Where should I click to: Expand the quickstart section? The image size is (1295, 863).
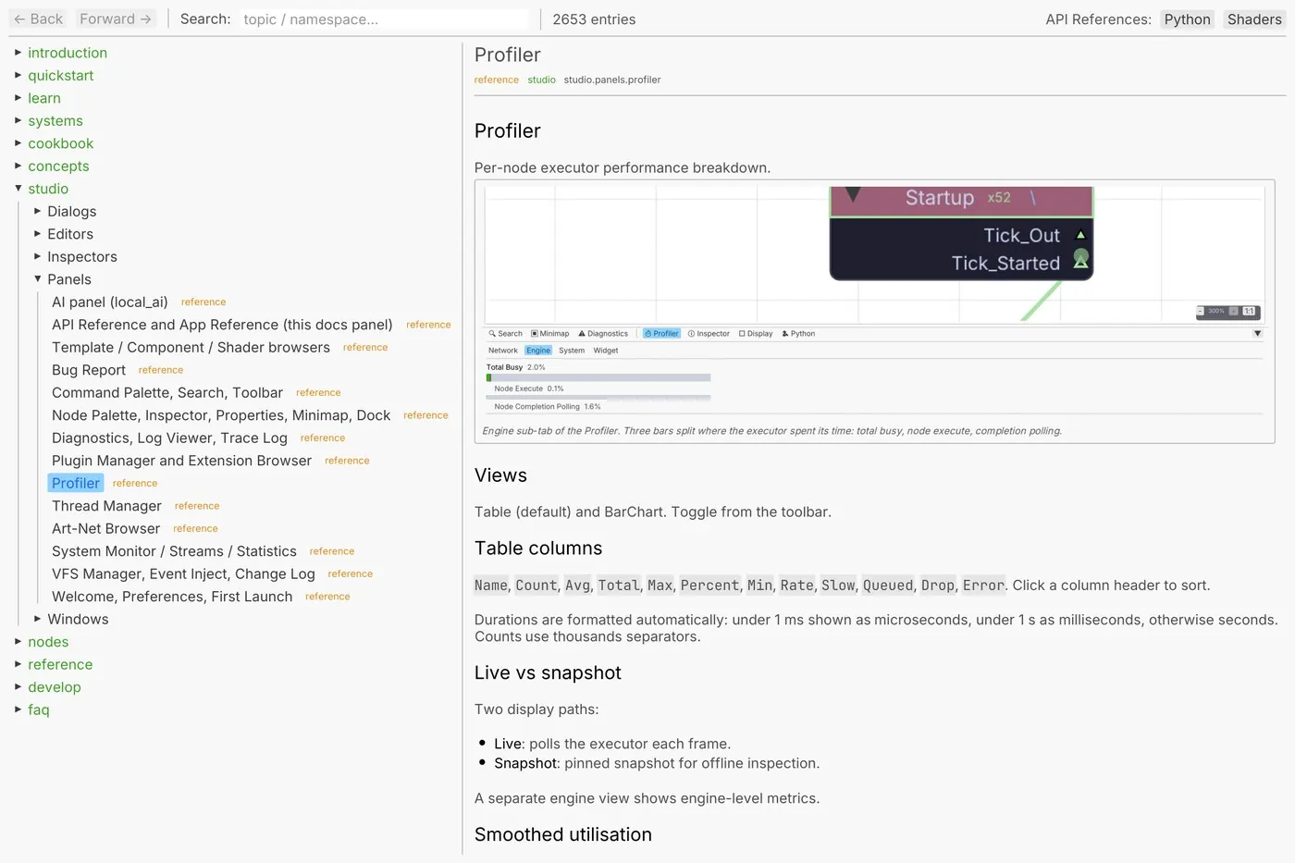18,76
